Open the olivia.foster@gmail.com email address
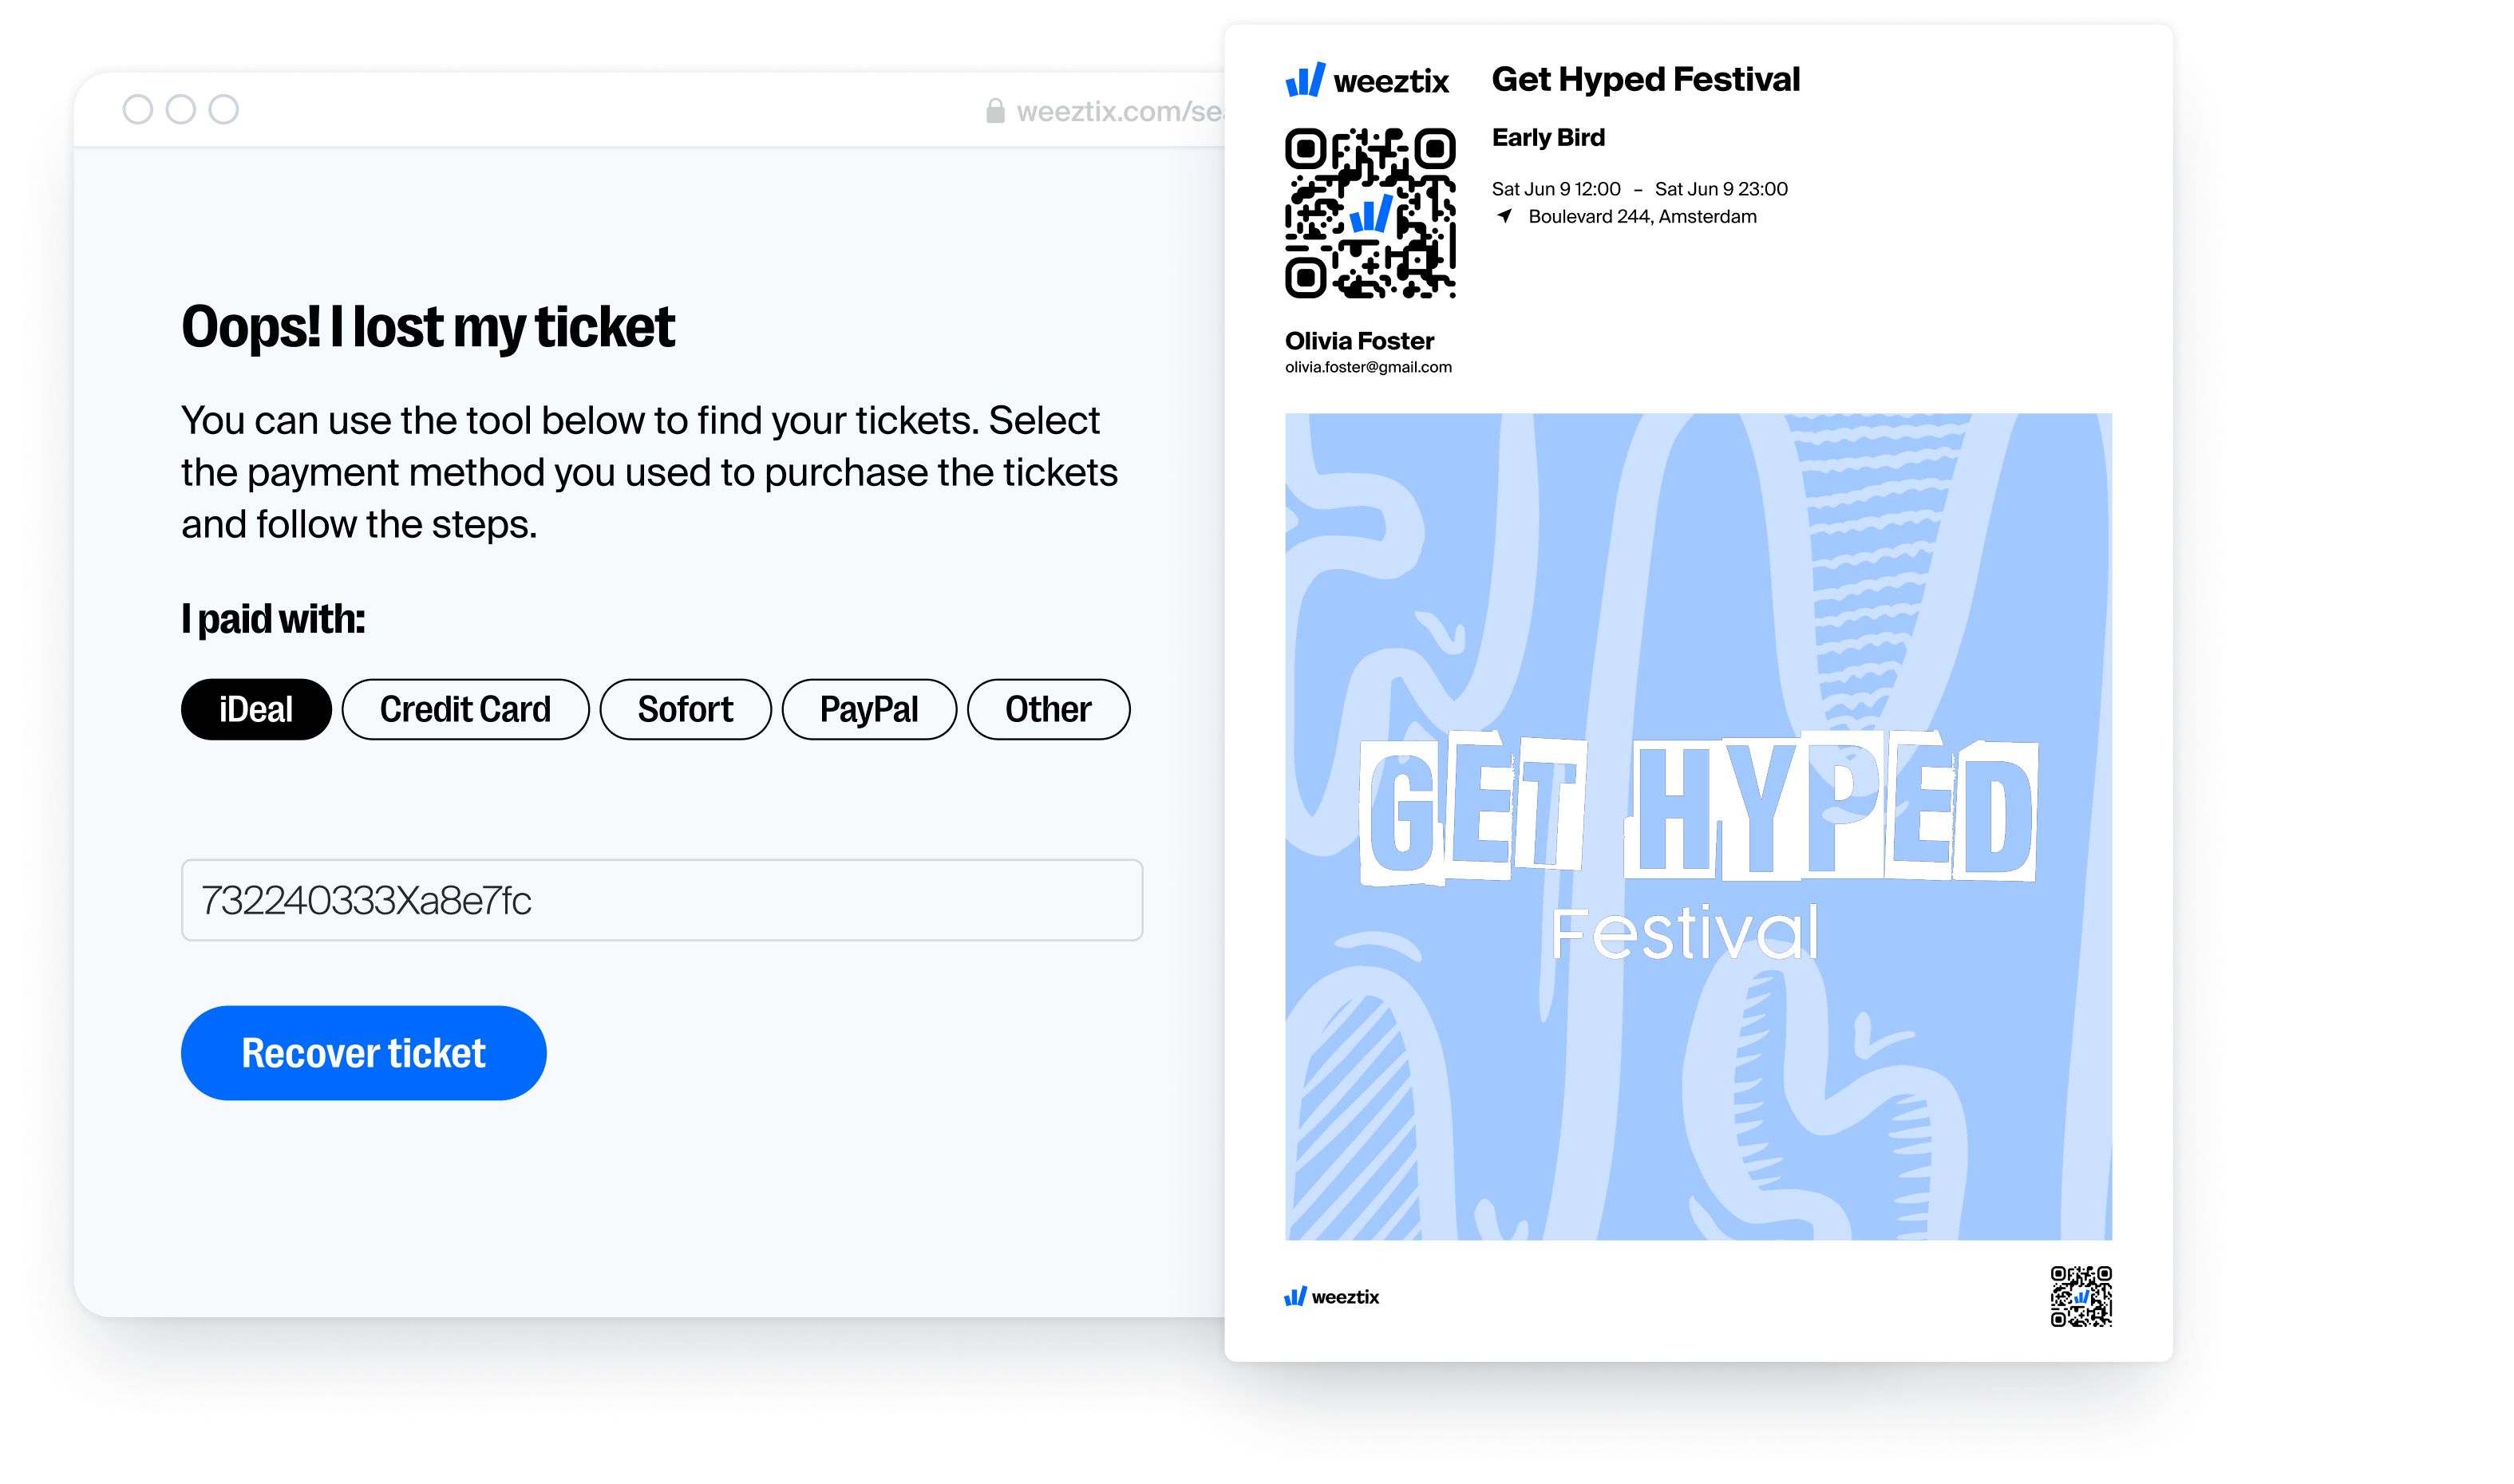Image resolution: width=2514 pixels, height=1484 pixels. point(1368,367)
